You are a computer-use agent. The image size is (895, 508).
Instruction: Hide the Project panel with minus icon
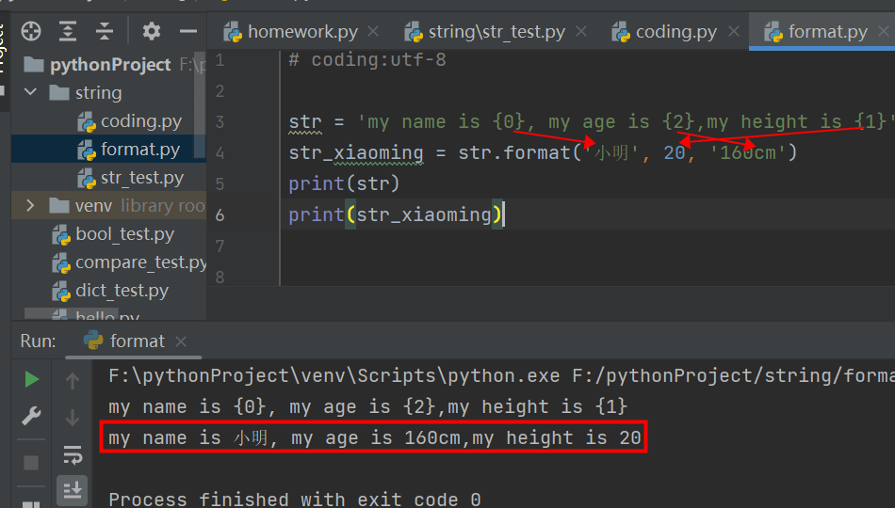point(188,31)
